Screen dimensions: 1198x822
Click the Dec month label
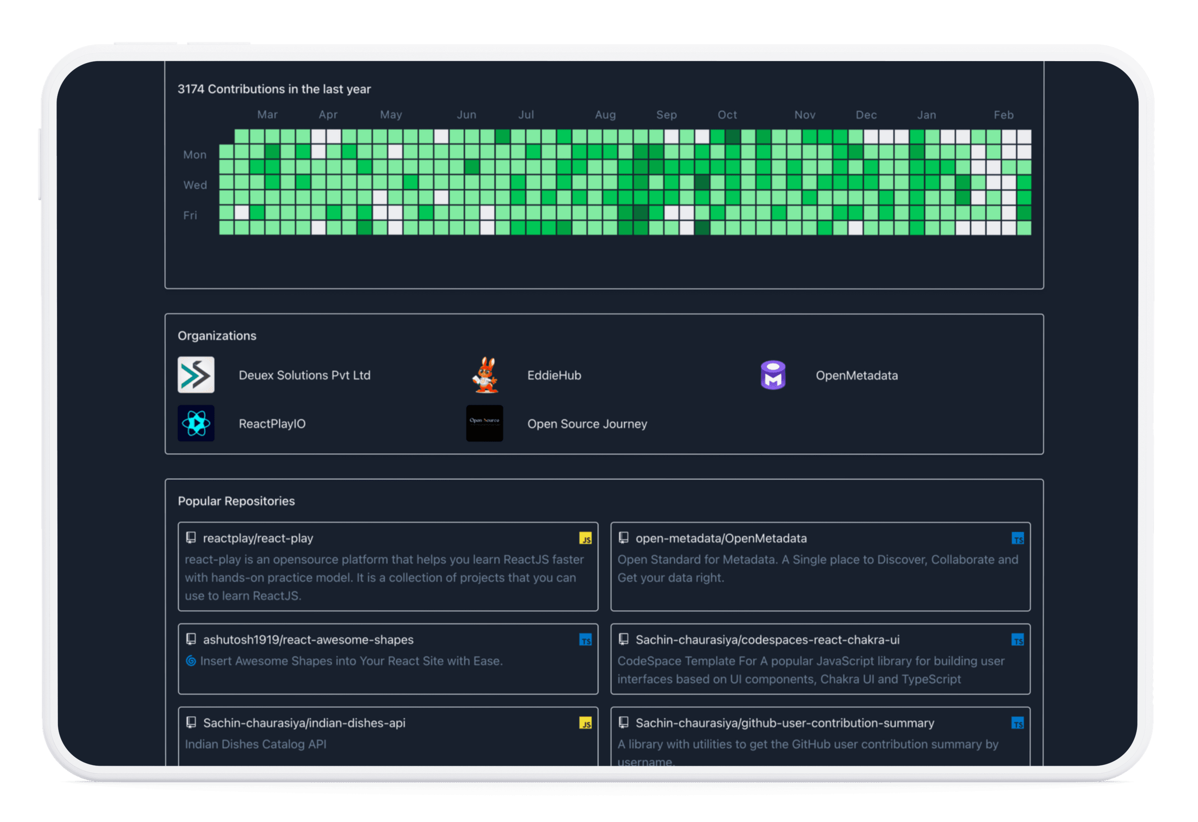point(866,114)
